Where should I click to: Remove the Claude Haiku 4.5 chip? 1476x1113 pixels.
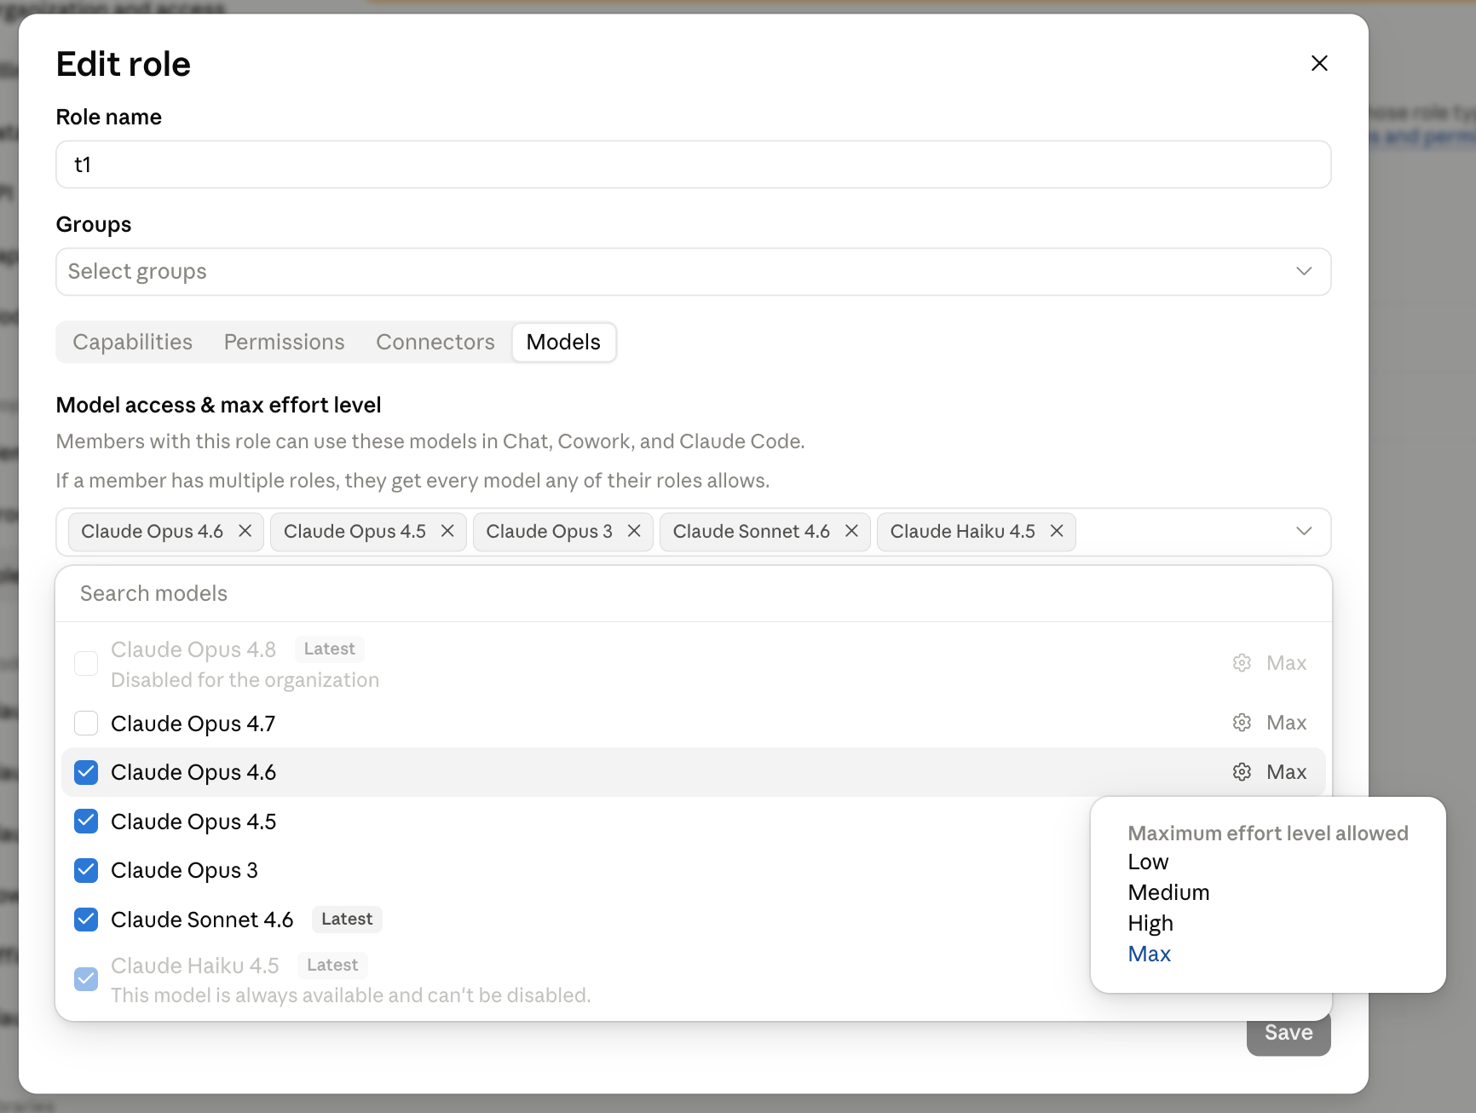pyautogui.click(x=1057, y=531)
